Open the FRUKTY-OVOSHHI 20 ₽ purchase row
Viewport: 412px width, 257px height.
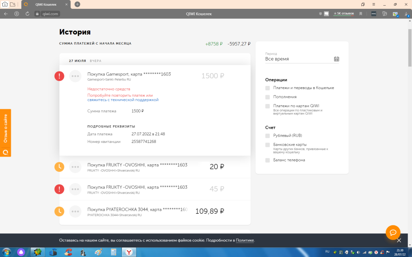pos(155,167)
